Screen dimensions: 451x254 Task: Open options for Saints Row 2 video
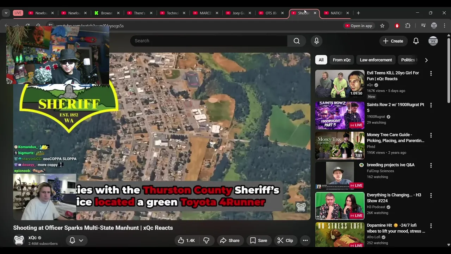click(431, 105)
